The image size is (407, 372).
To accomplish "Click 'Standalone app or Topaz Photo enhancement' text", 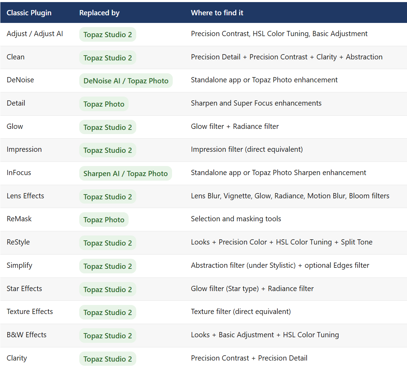I will [x=264, y=80].
